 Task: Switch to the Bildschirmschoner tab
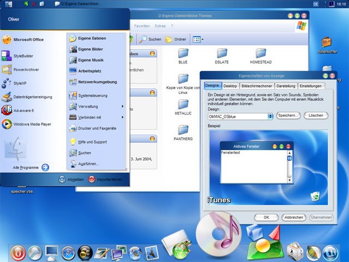tap(257, 86)
